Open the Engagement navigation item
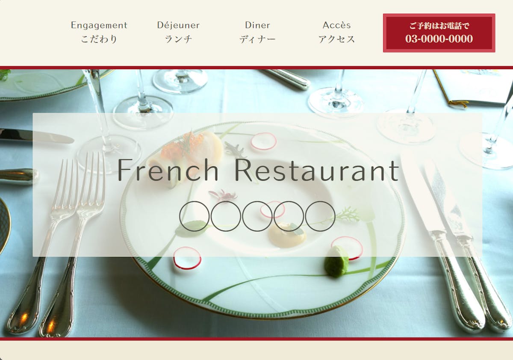 click(99, 25)
